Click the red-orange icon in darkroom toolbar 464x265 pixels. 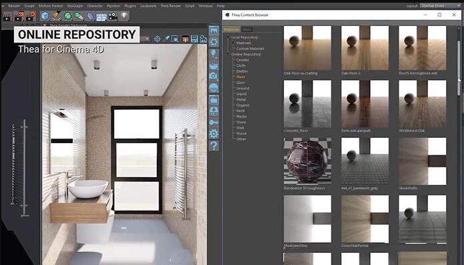185,39
